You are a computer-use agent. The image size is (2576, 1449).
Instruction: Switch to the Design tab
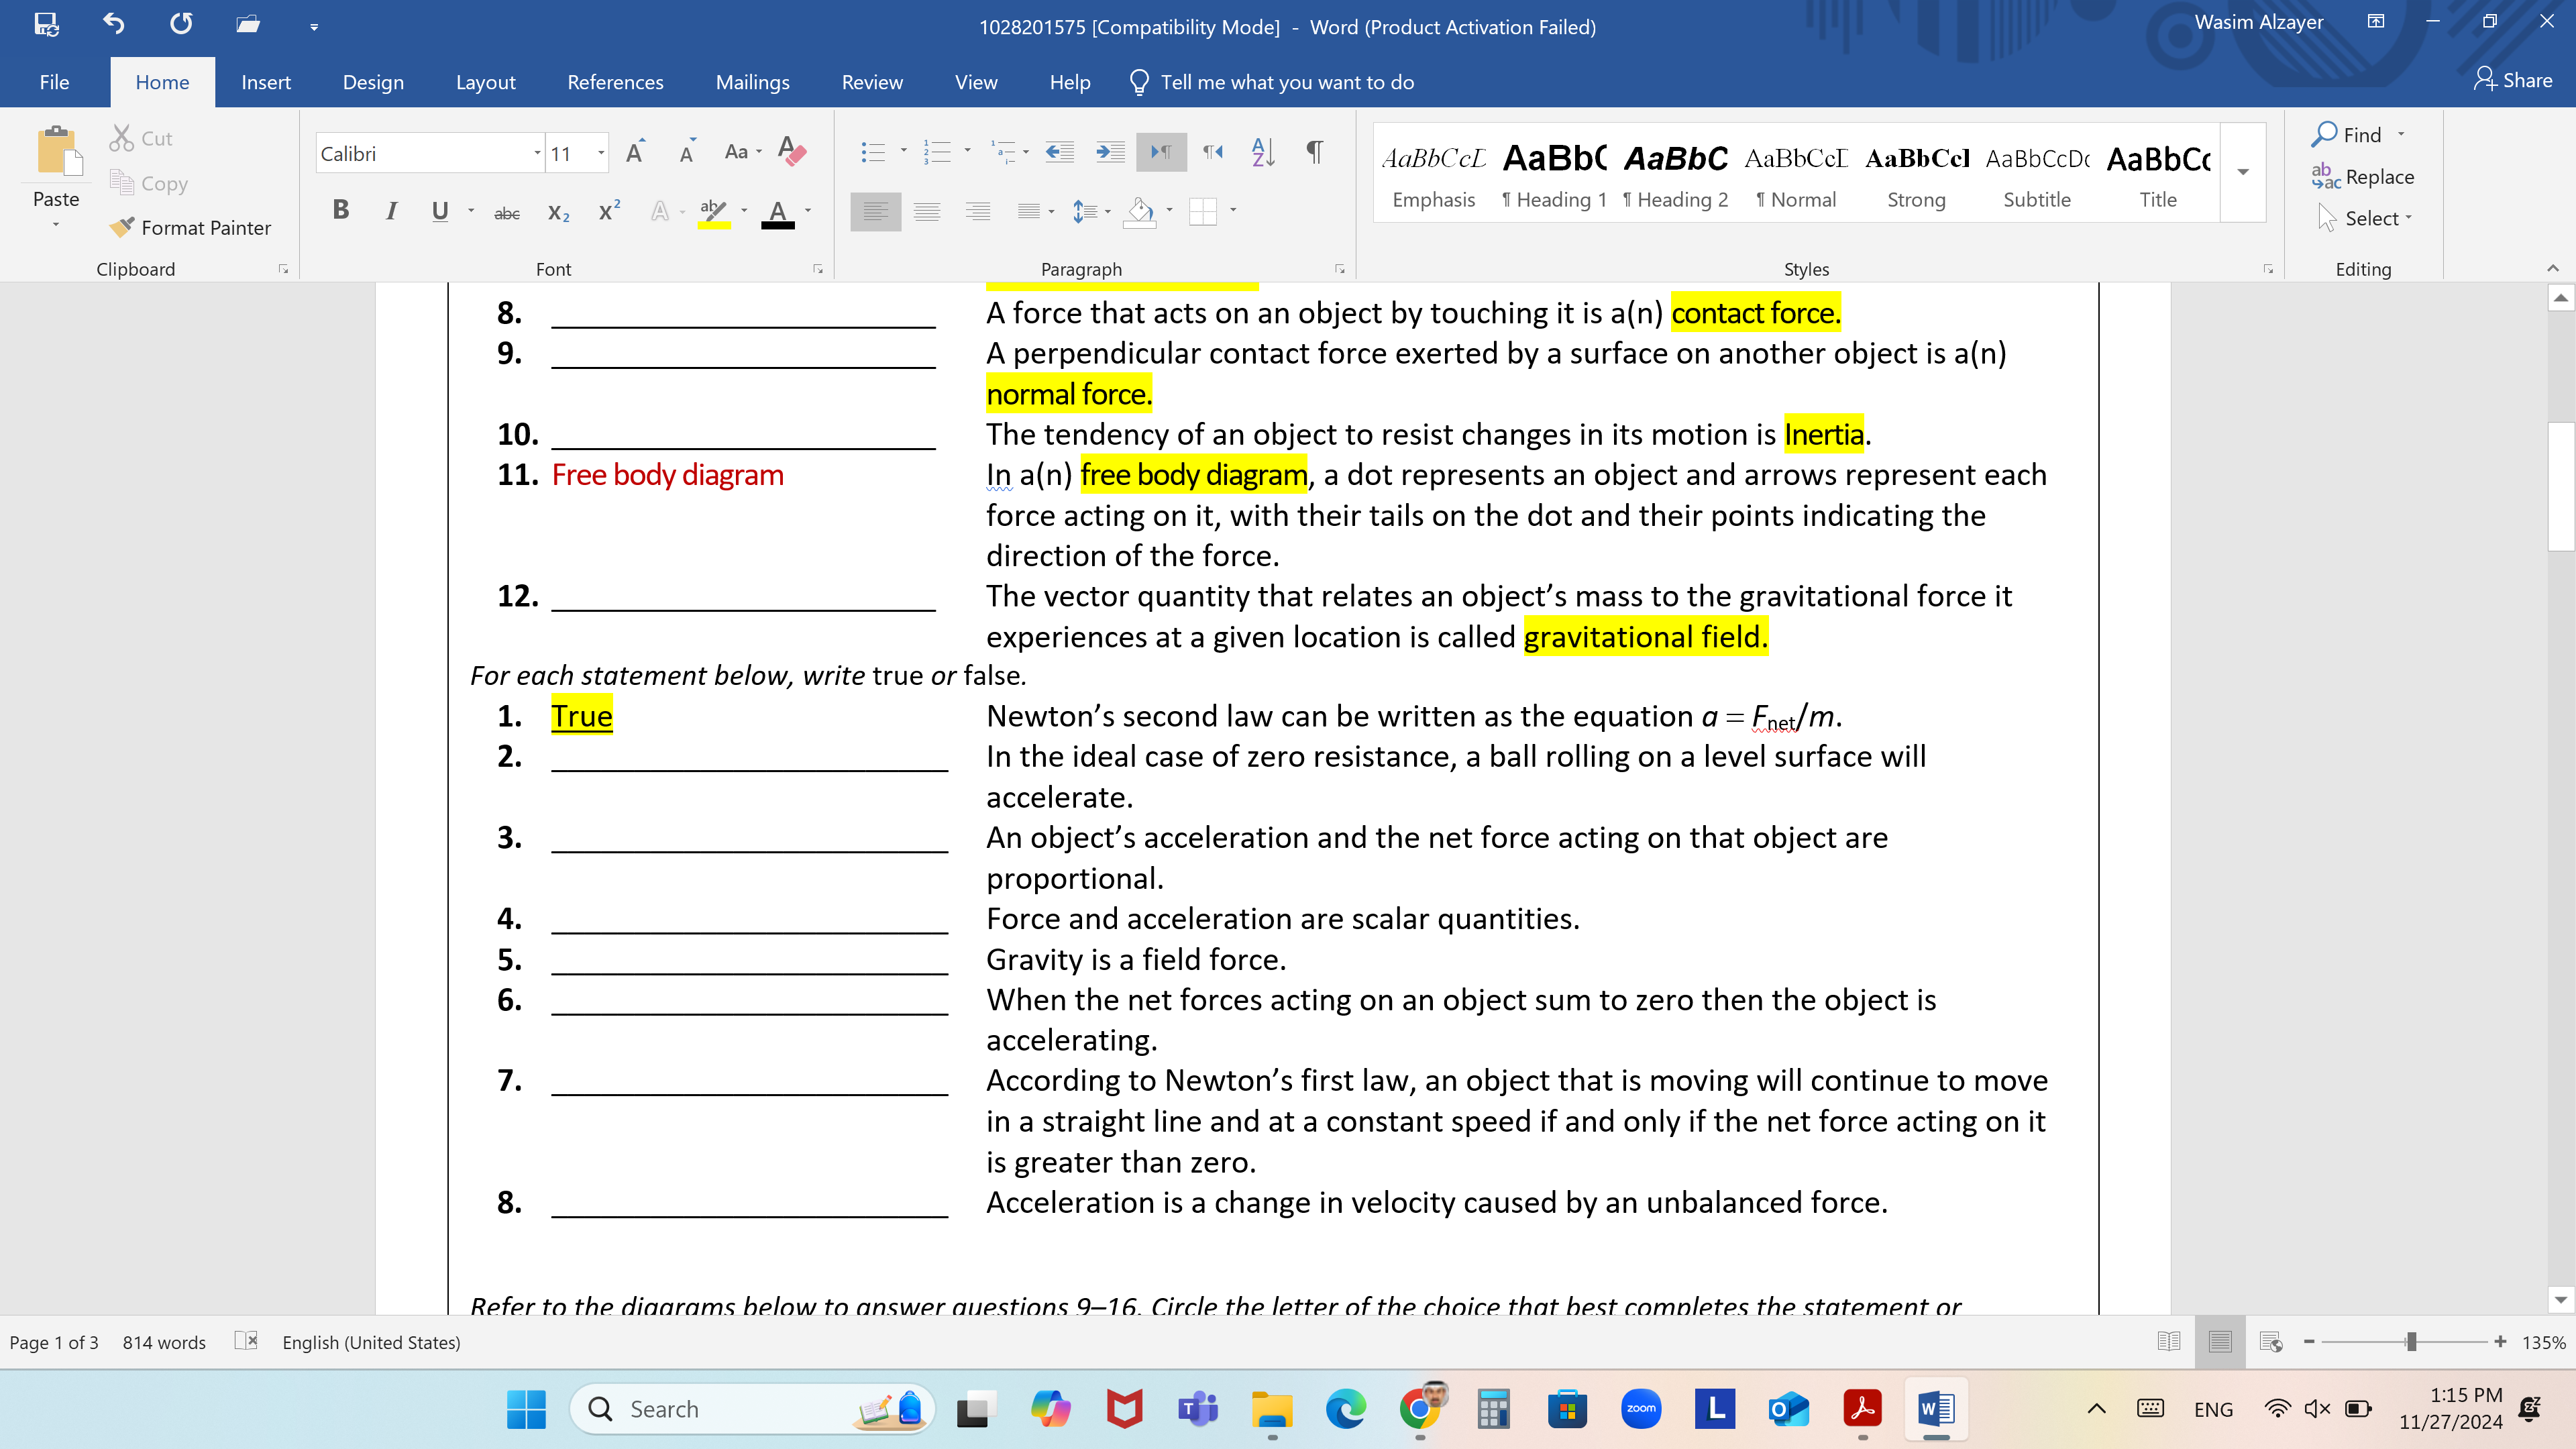coord(373,82)
